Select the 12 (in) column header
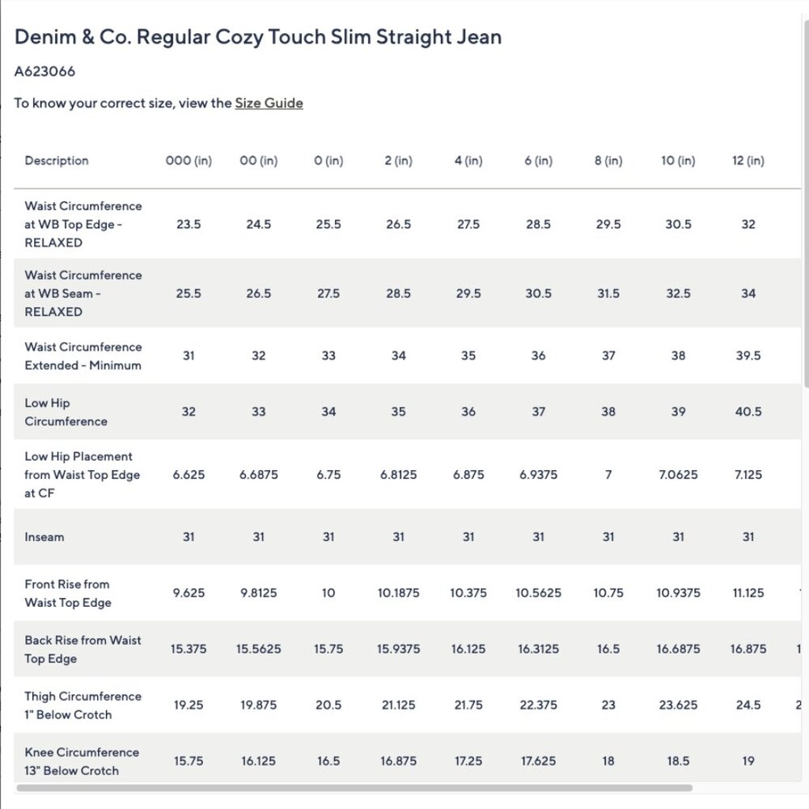This screenshot has height=809, width=809. [748, 160]
